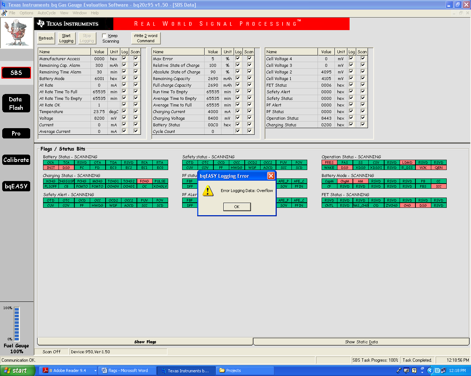Image resolution: width=471 pixels, height=376 pixels.
Task: Open the Help menu
Action: tap(95, 13)
